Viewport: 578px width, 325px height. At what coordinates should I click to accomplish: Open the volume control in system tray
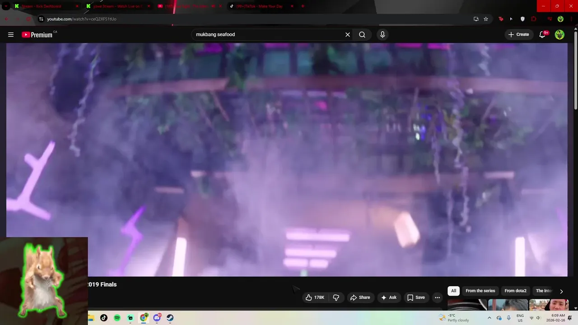[538, 318]
